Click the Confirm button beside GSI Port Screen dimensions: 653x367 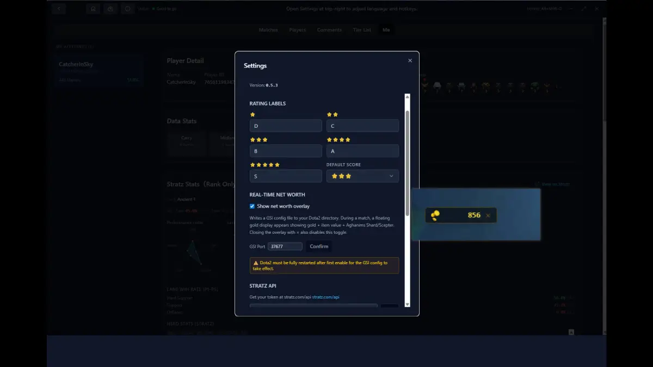click(x=319, y=246)
